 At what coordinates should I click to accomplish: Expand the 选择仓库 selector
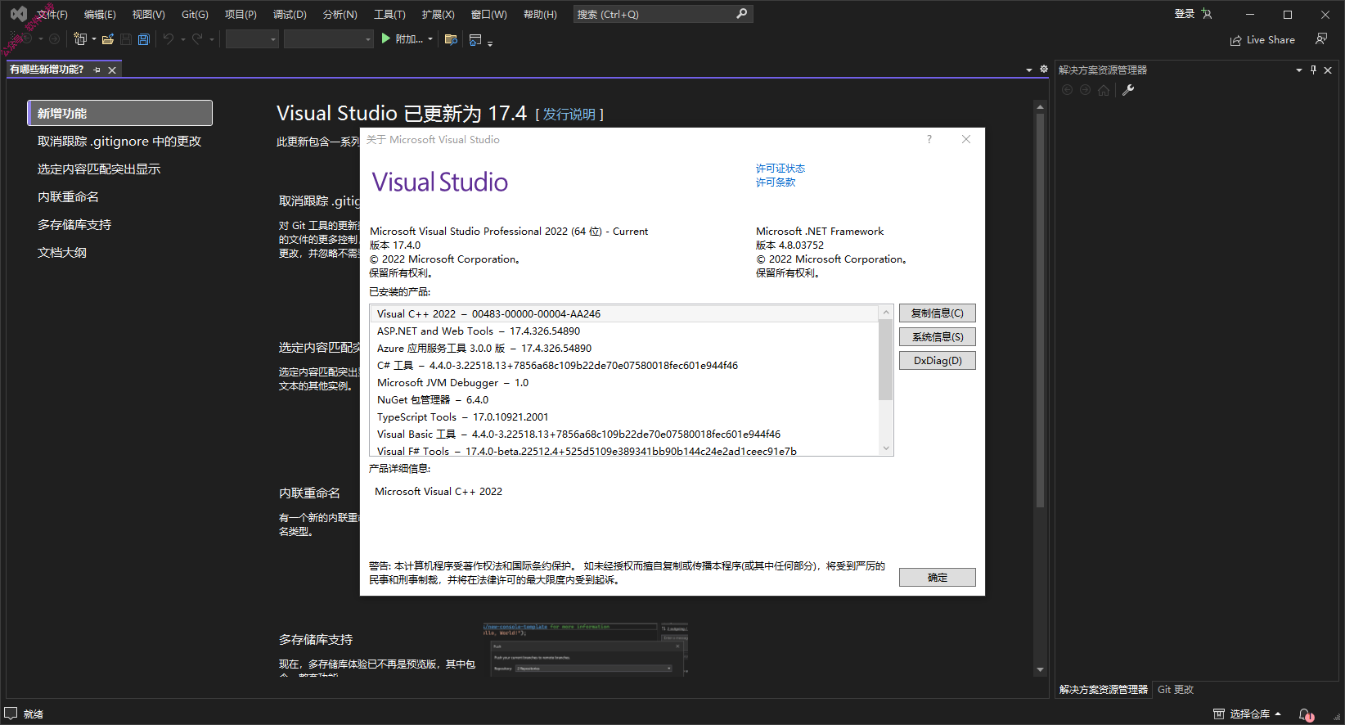click(x=1255, y=714)
